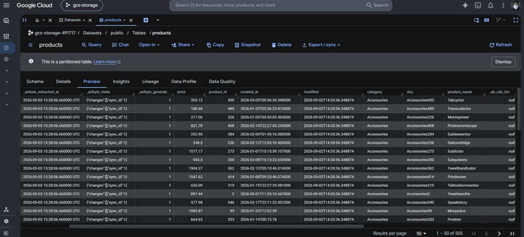524x237 pixels.
Task: Click the vertical table scrollbar
Action: click(x=519, y=109)
